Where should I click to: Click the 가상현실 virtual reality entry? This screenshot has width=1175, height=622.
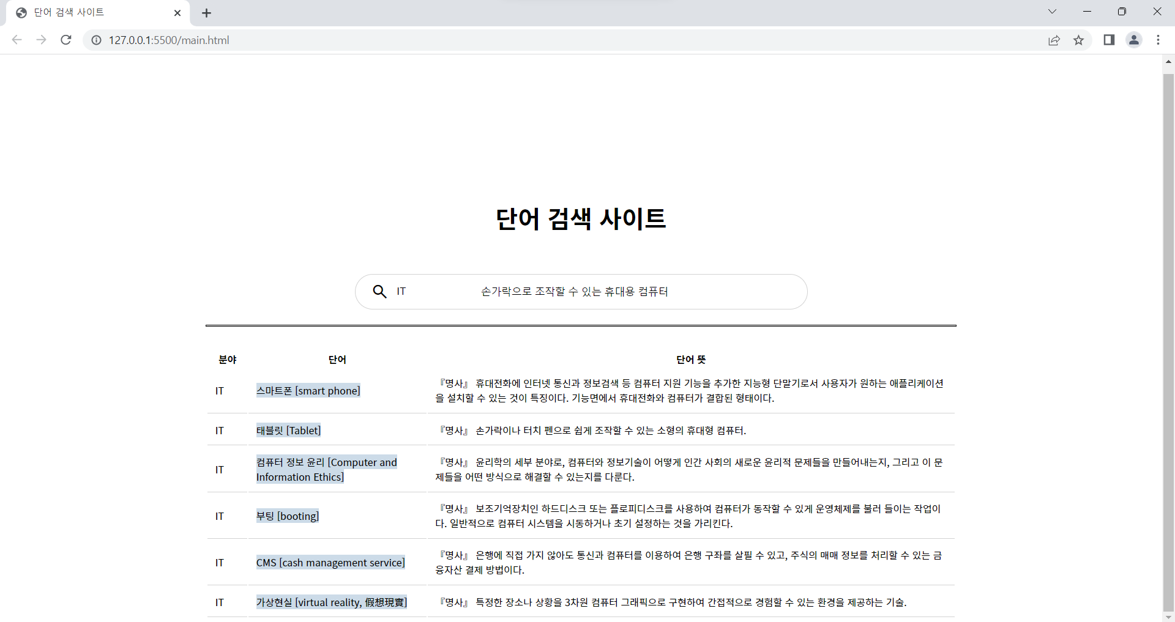click(332, 602)
